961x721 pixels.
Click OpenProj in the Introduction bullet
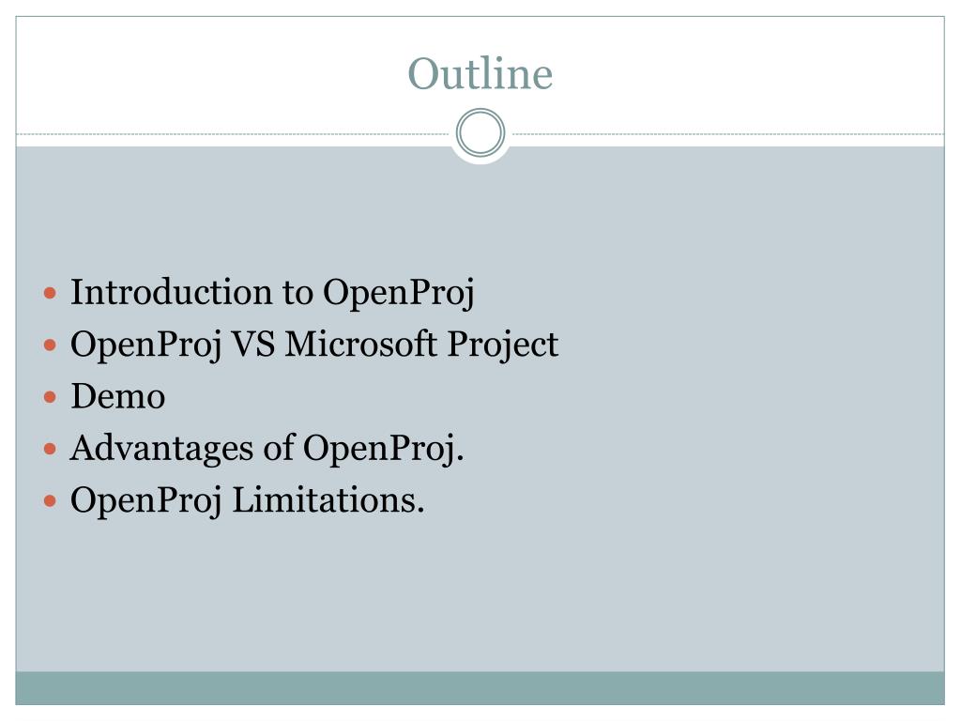pos(398,293)
